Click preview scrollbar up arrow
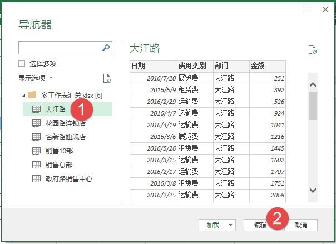The width and height of the screenshot is (336, 244). tap(313, 85)
